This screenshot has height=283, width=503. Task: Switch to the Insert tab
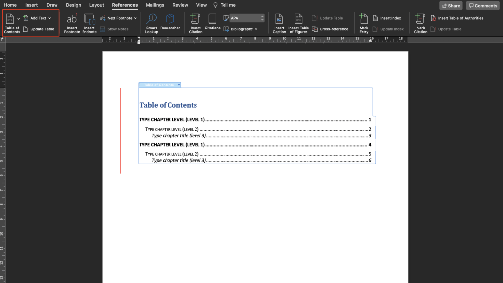click(x=31, y=5)
